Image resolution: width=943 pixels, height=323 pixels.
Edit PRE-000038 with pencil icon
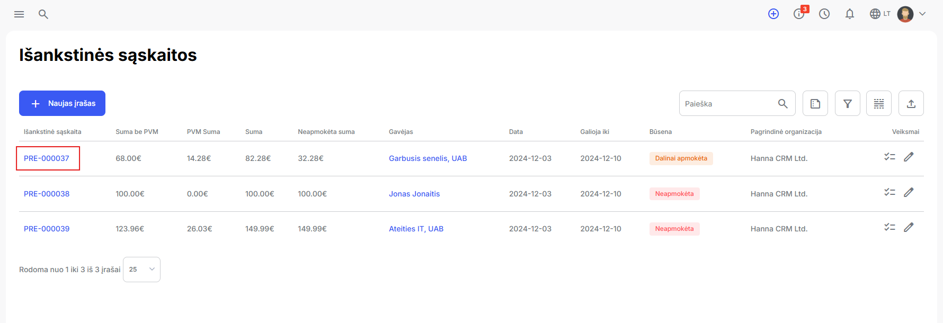pyautogui.click(x=909, y=192)
